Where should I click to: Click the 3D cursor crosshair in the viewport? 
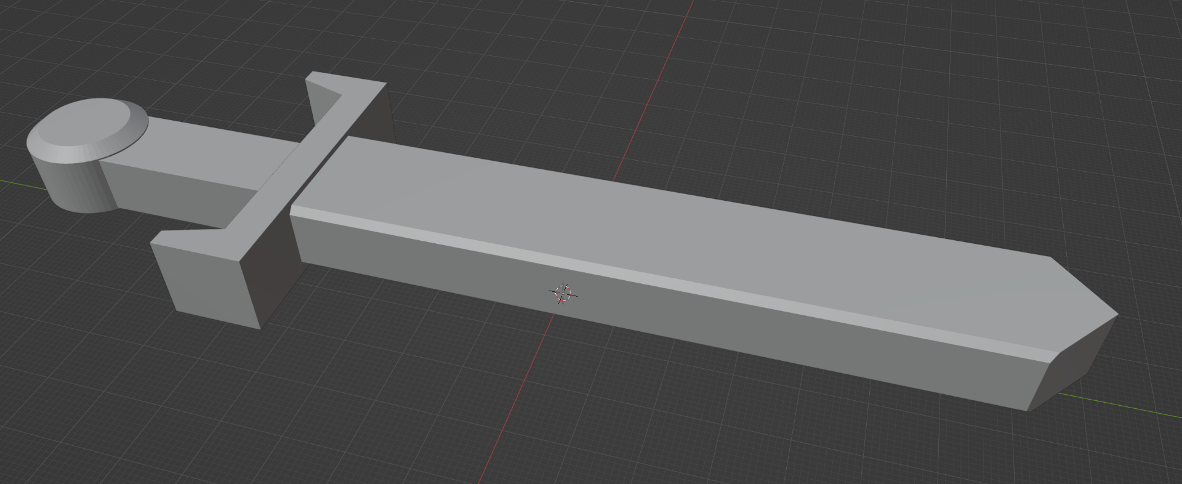pyautogui.click(x=563, y=294)
